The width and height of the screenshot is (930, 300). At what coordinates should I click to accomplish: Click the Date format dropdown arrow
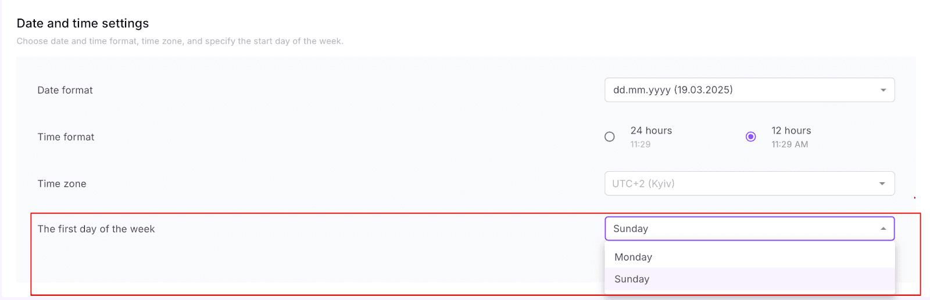pyautogui.click(x=883, y=90)
